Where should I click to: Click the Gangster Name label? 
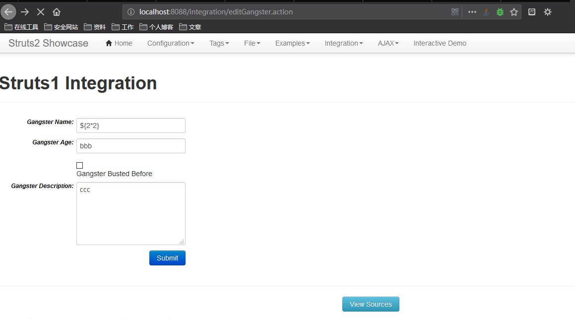pos(50,122)
